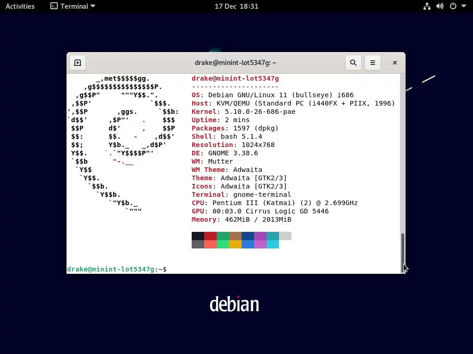Click the "Packages: 1597 (dpkg)" line

[x=235, y=128]
